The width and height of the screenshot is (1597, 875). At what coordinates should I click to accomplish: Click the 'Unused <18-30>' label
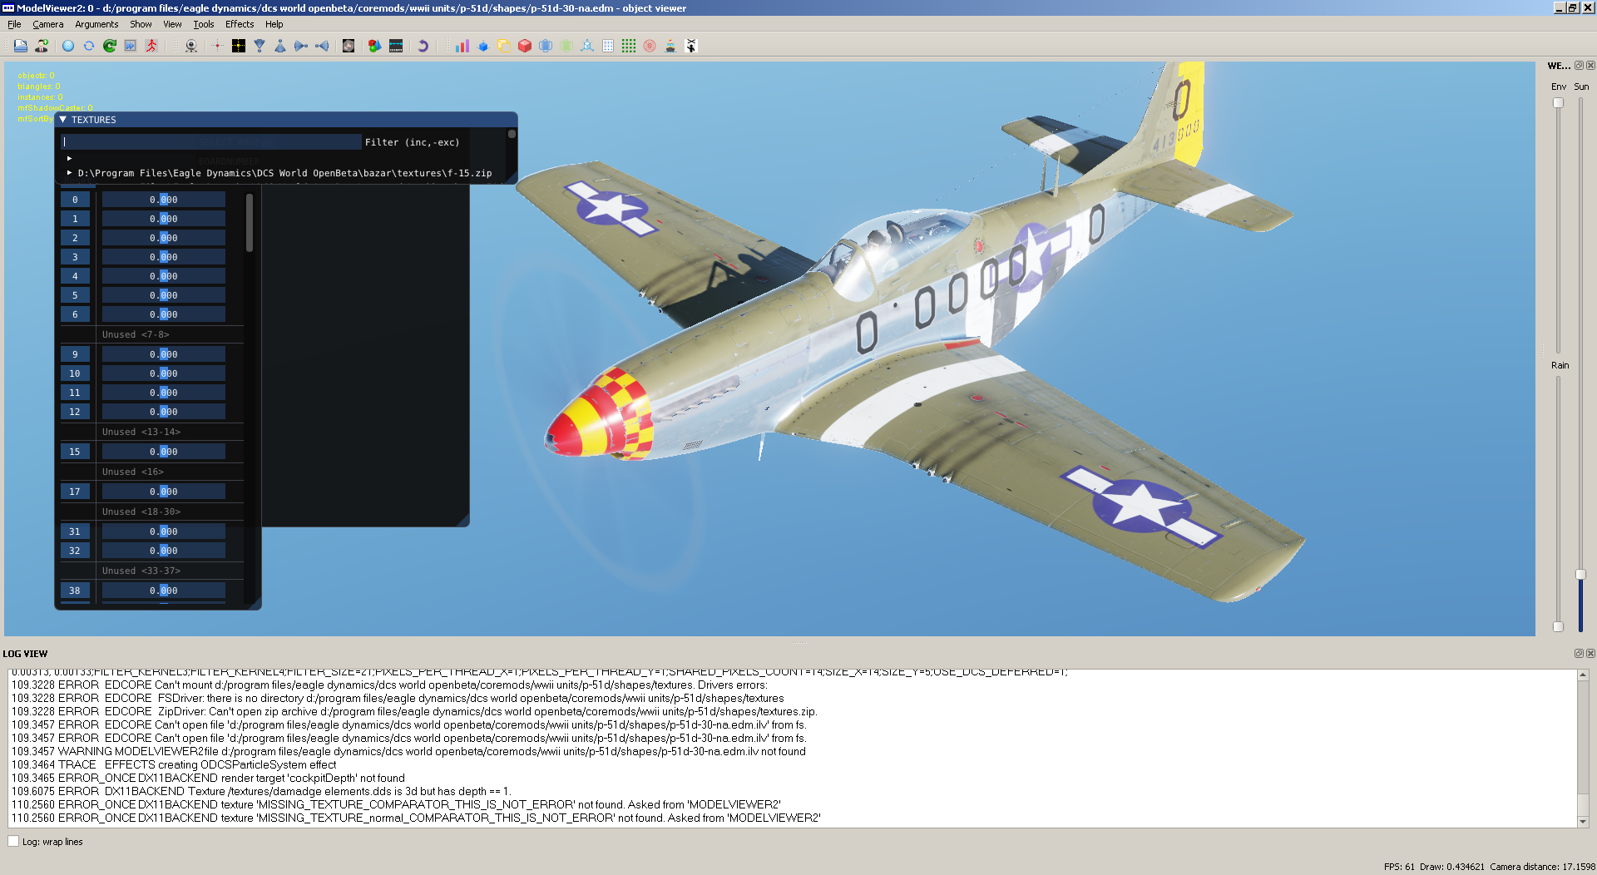(x=141, y=512)
